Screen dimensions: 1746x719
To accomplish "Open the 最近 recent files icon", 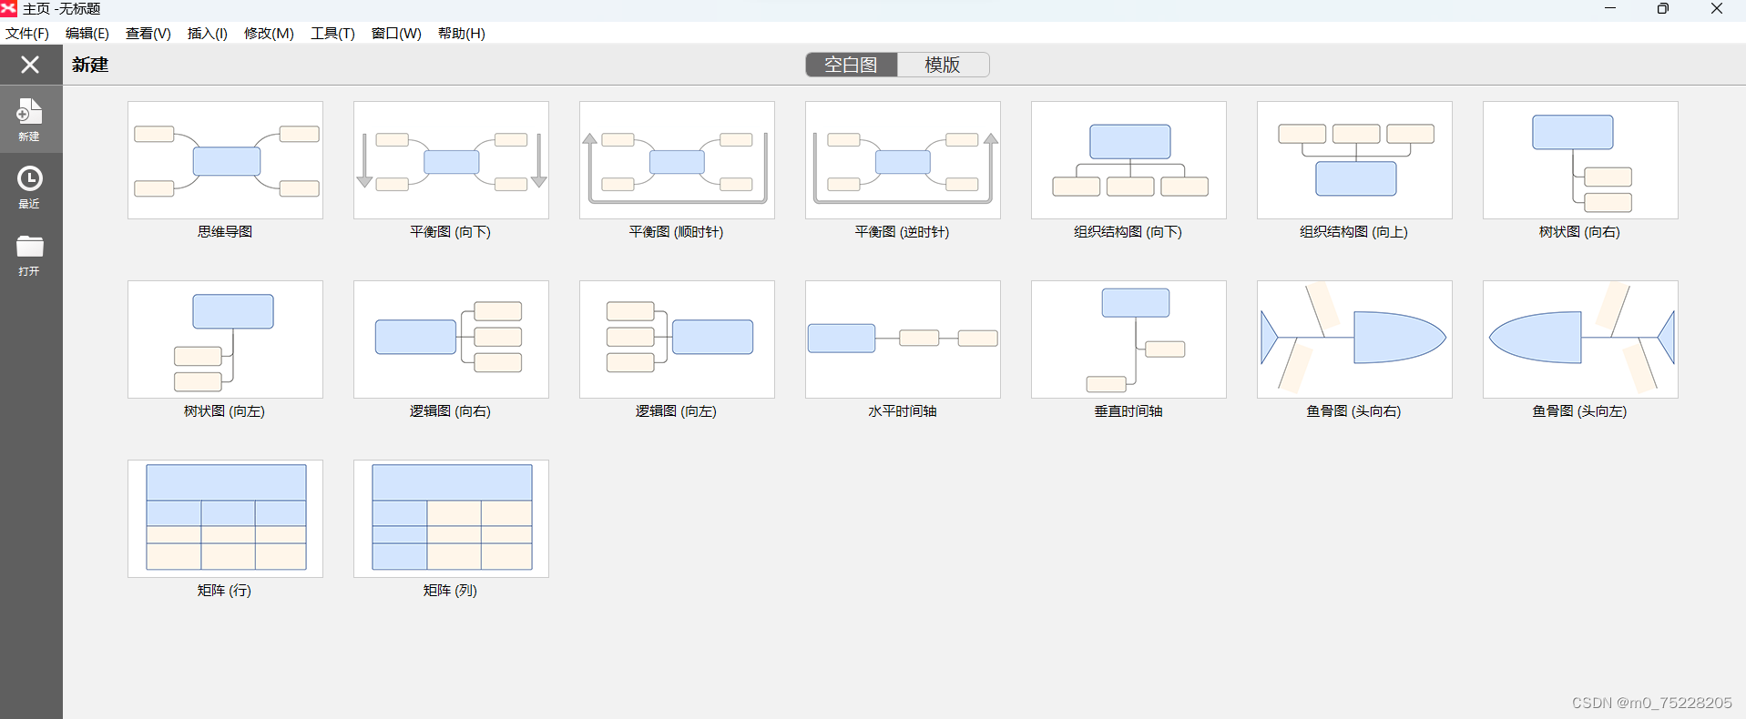I will [30, 187].
